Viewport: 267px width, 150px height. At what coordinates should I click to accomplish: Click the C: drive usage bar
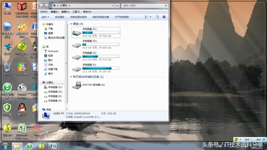point(101,32)
